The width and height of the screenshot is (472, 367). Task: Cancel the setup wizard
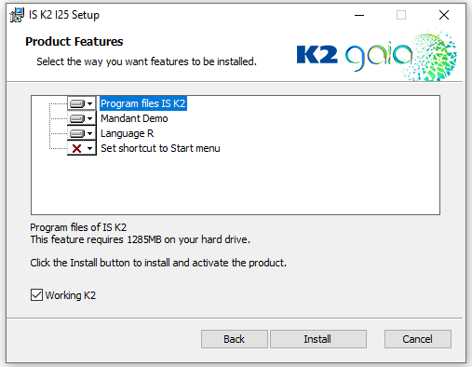pyautogui.click(x=418, y=339)
